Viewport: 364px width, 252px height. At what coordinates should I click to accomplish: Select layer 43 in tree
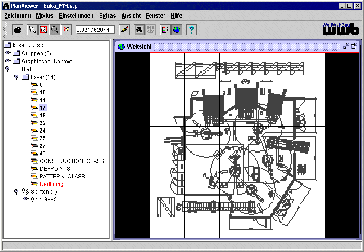coord(42,154)
